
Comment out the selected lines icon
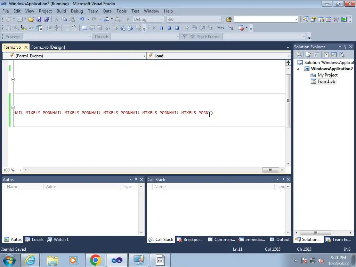66,28
